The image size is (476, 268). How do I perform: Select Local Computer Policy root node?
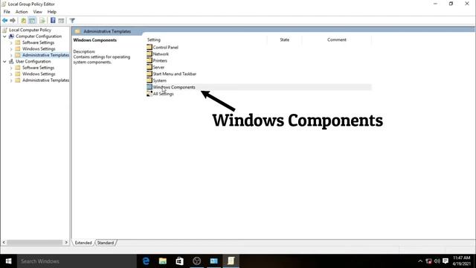(x=30, y=30)
